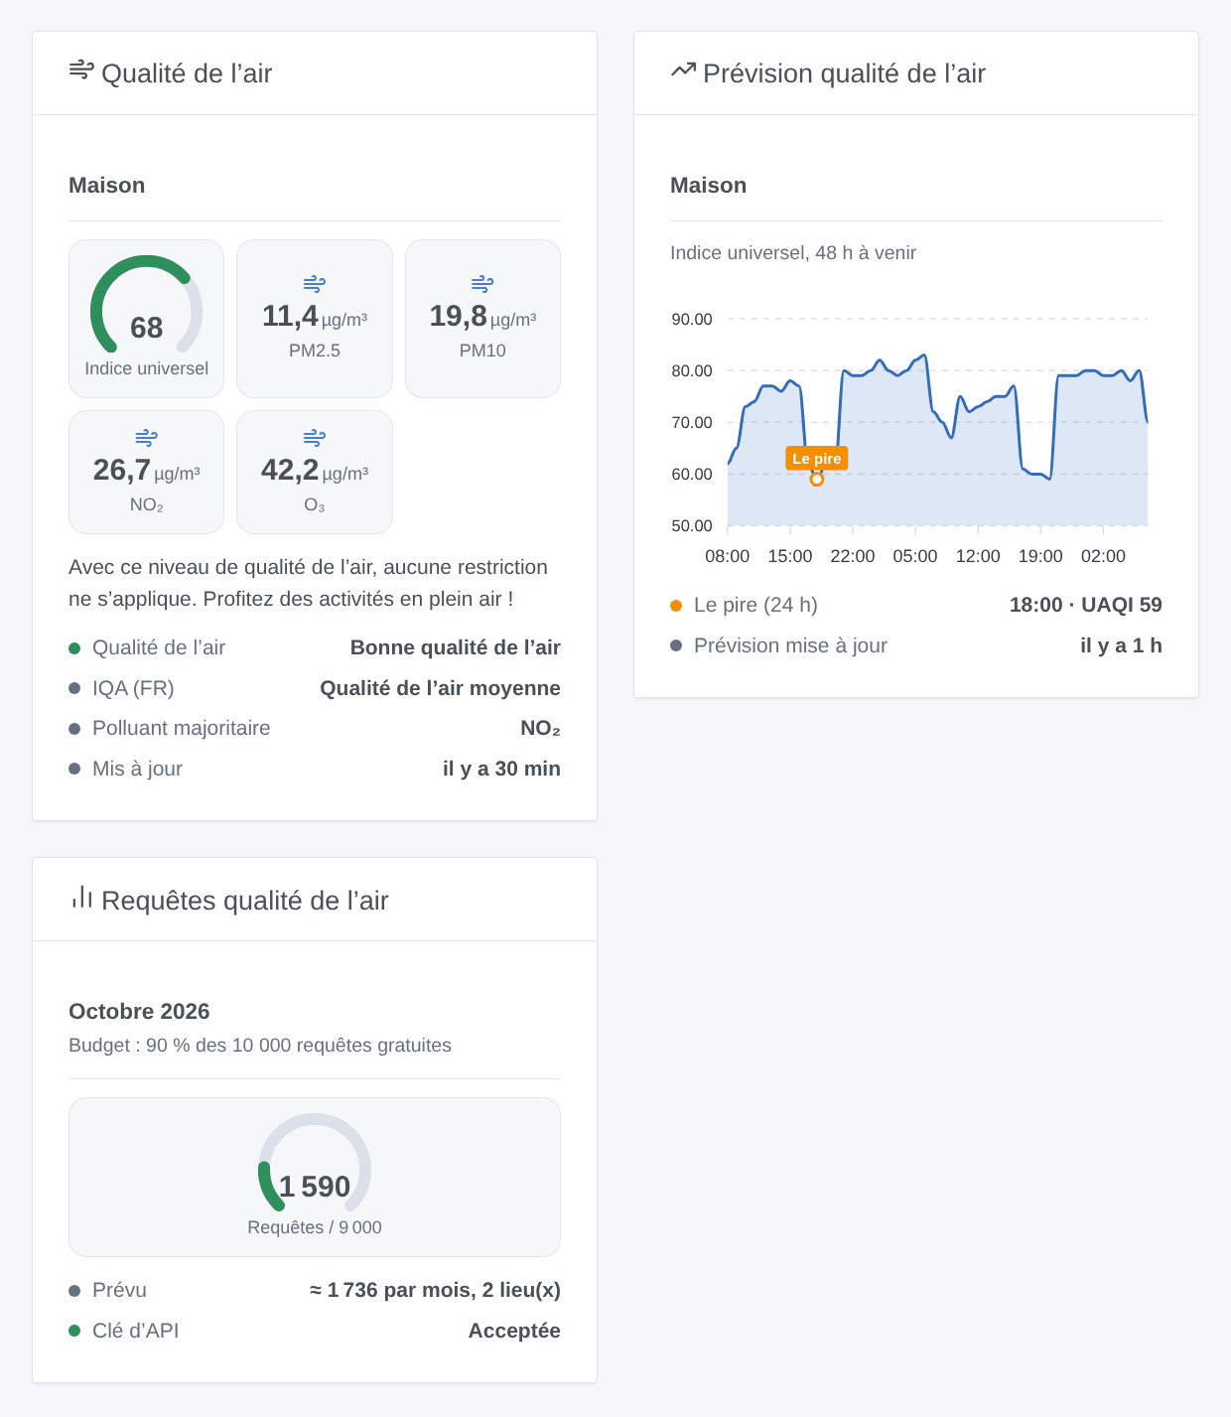Viewport: 1231px width, 1417px height.
Task: Click the Prévision mise à jour label
Action: [x=790, y=645]
